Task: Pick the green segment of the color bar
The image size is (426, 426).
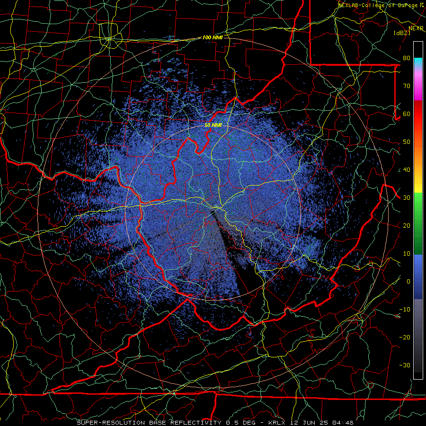Action: coord(418,224)
